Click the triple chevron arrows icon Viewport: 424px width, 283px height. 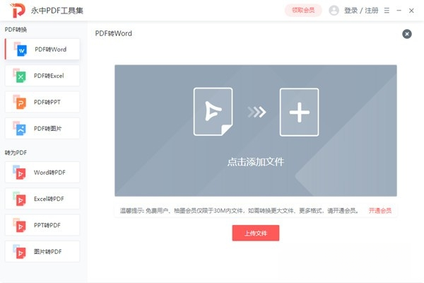pos(257,112)
